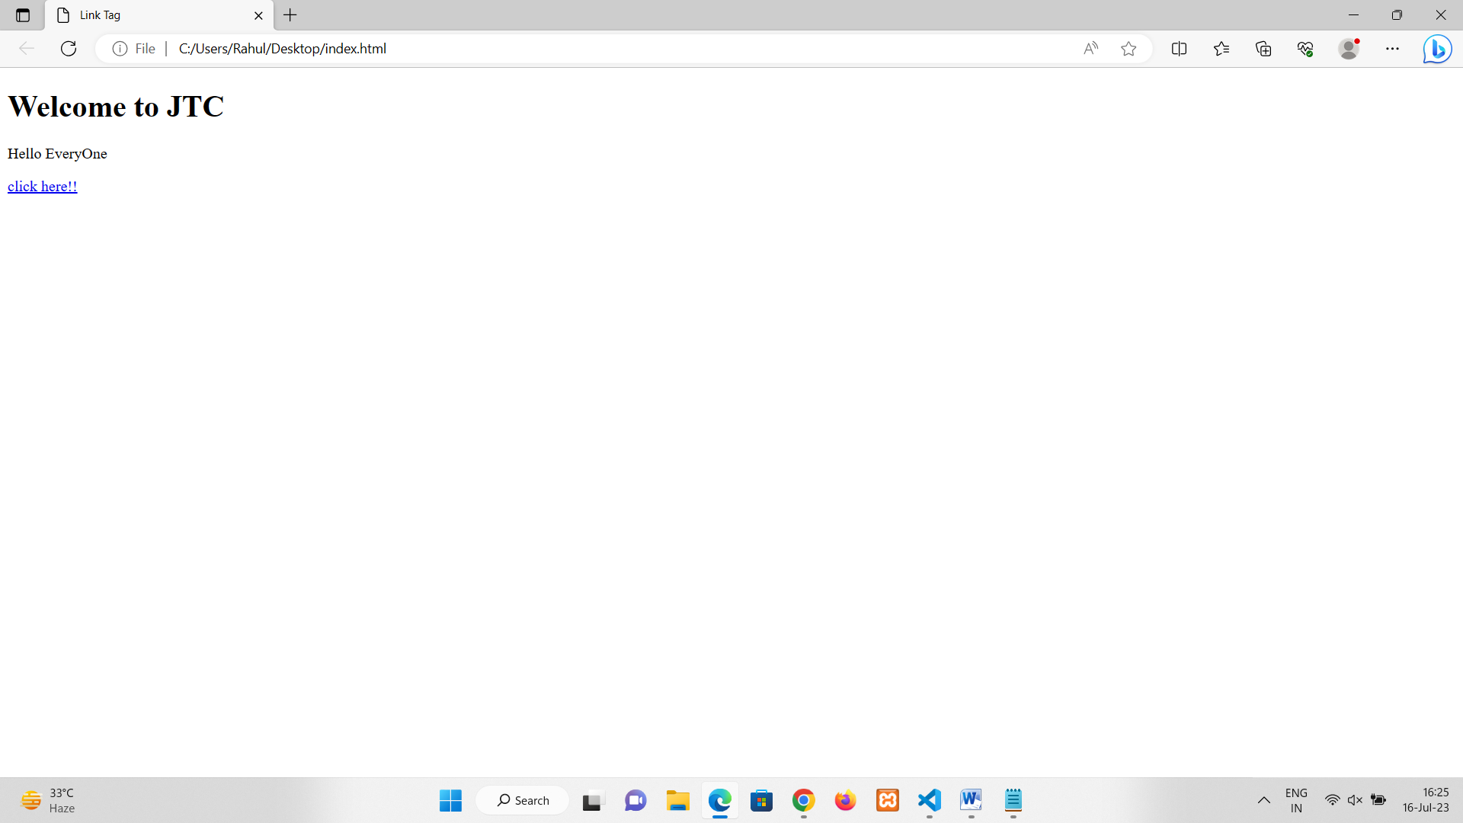Image resolution: width=1463 pixels, height=823 pixels.
Task: Click the address bar URL
Action: (282, 49)
